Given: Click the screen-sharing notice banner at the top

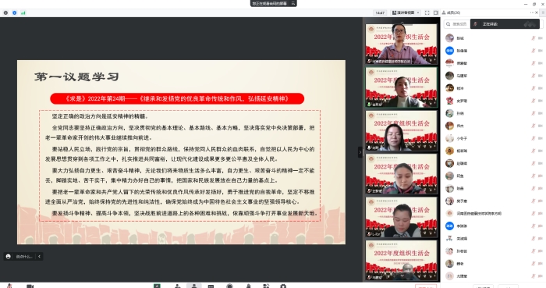Looking at the screenshot, I should (273, 3).
